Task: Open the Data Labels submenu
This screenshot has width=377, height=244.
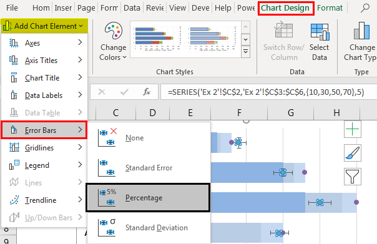Action: point(44,95)
